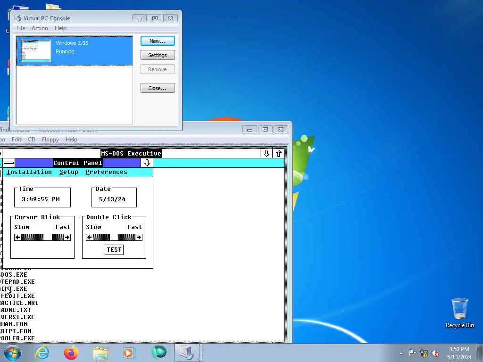Screen dimensions: 483x362
Task: Open the File menu in Virtual PC Console
Action: click(x=21, y=28)
